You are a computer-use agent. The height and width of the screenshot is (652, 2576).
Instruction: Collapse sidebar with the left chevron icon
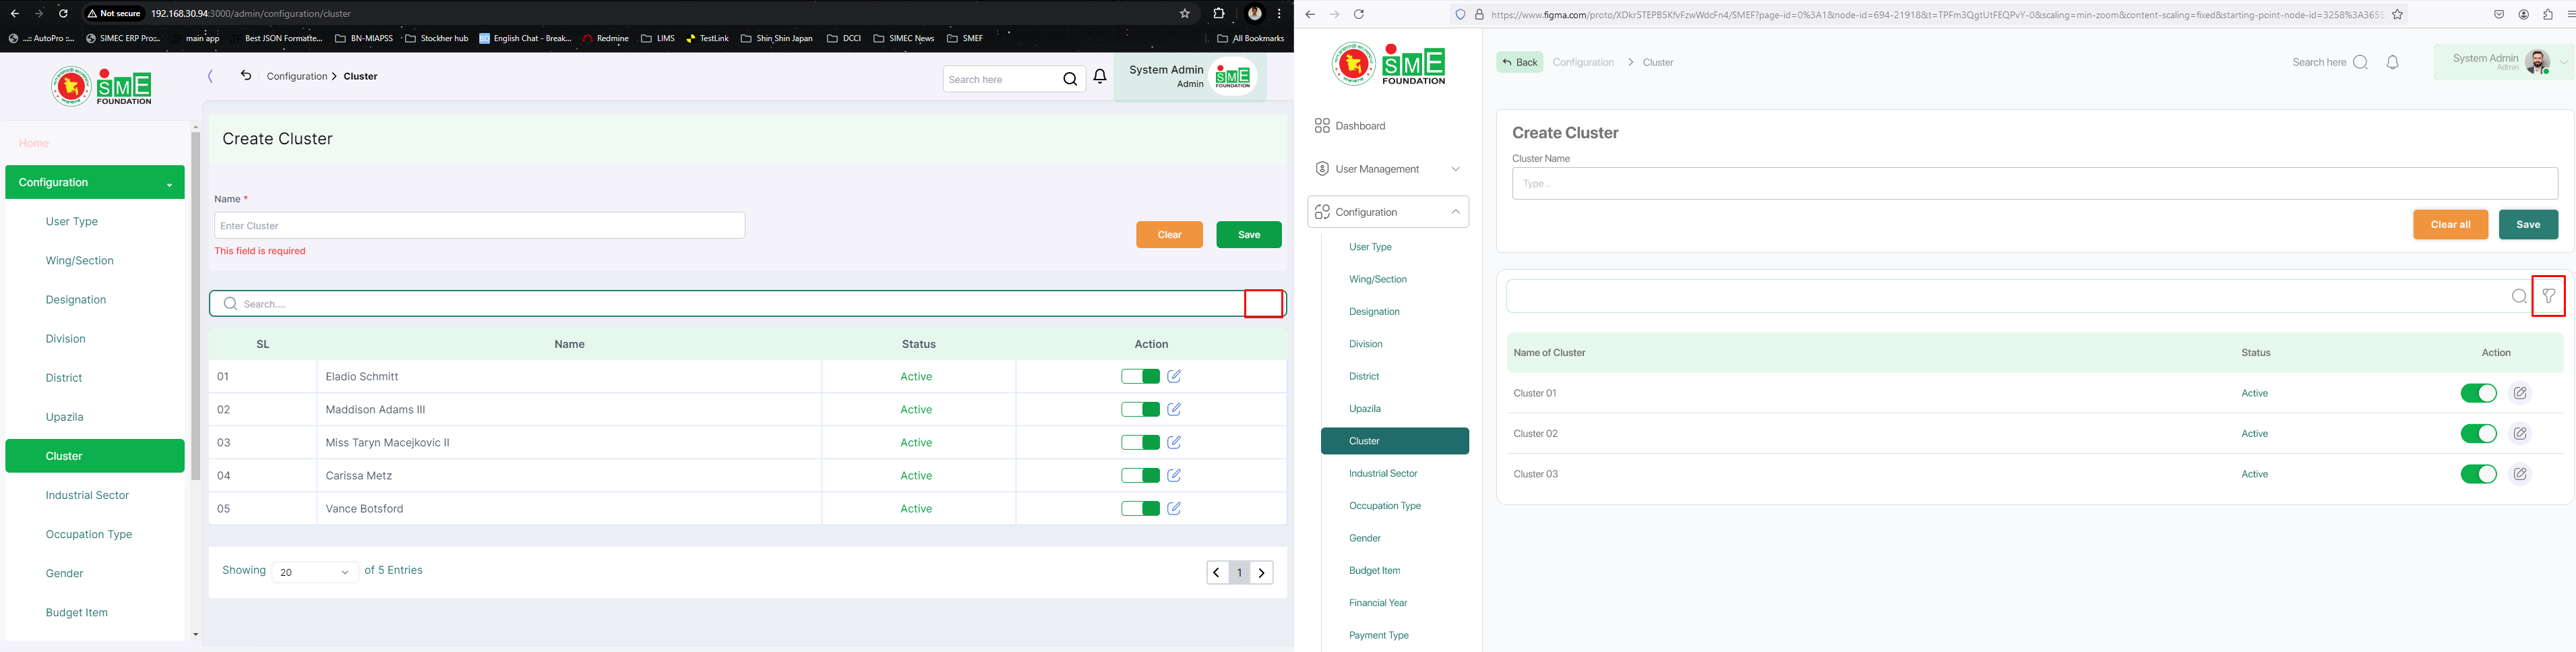(x=210, y=76)
